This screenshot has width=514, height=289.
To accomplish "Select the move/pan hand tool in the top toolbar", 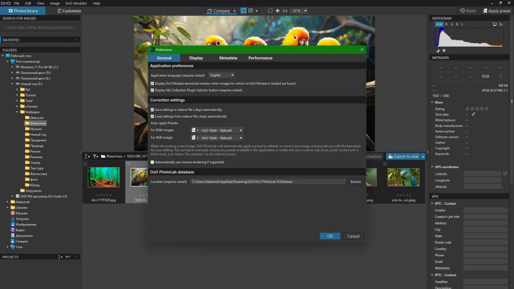I will [x=277, y=11].
